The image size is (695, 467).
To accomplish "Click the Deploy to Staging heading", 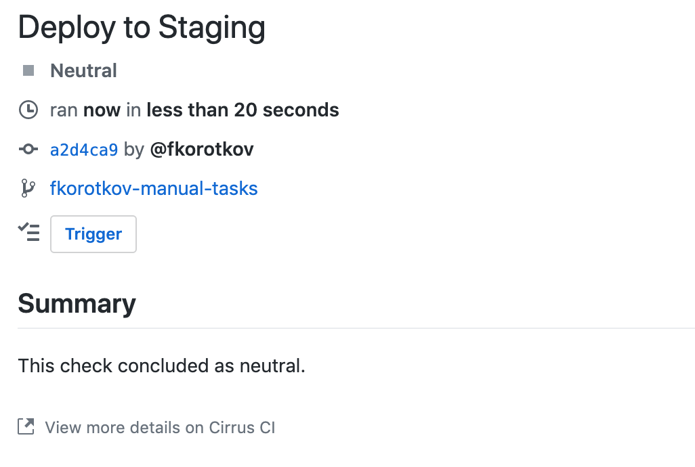I will point(142,27).
